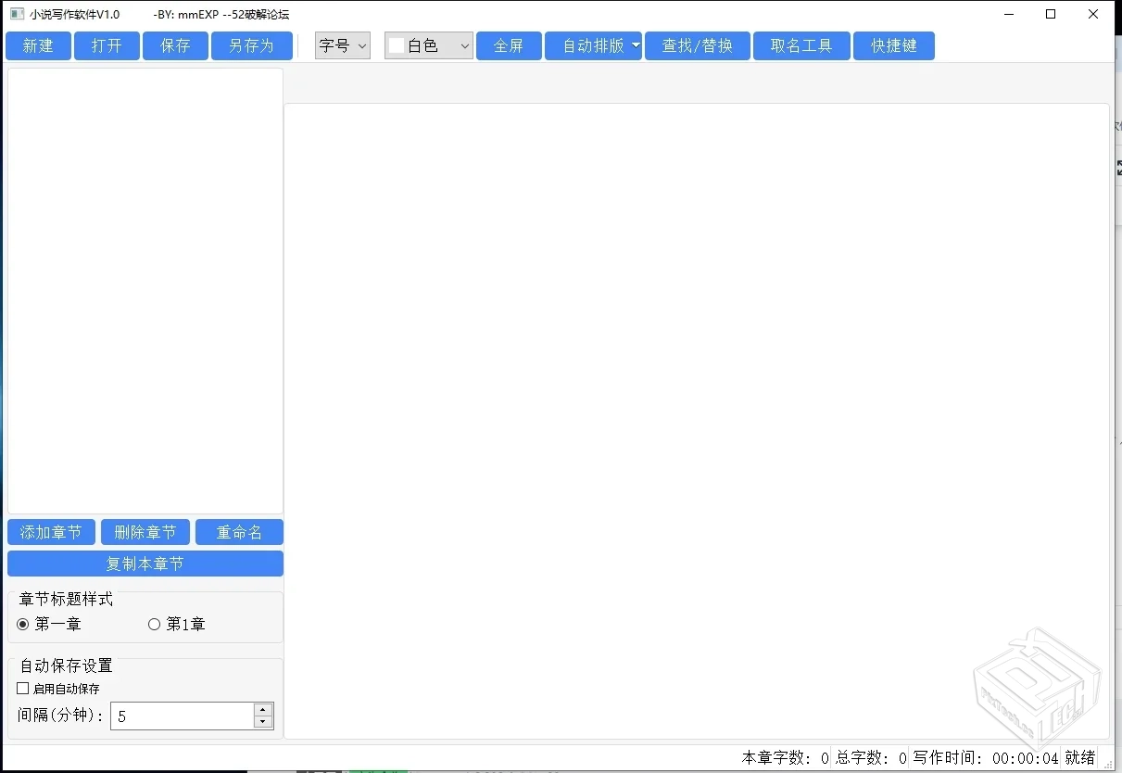Save a copy using 另存为
1122x773 pixels.
[x=251, y=45]
